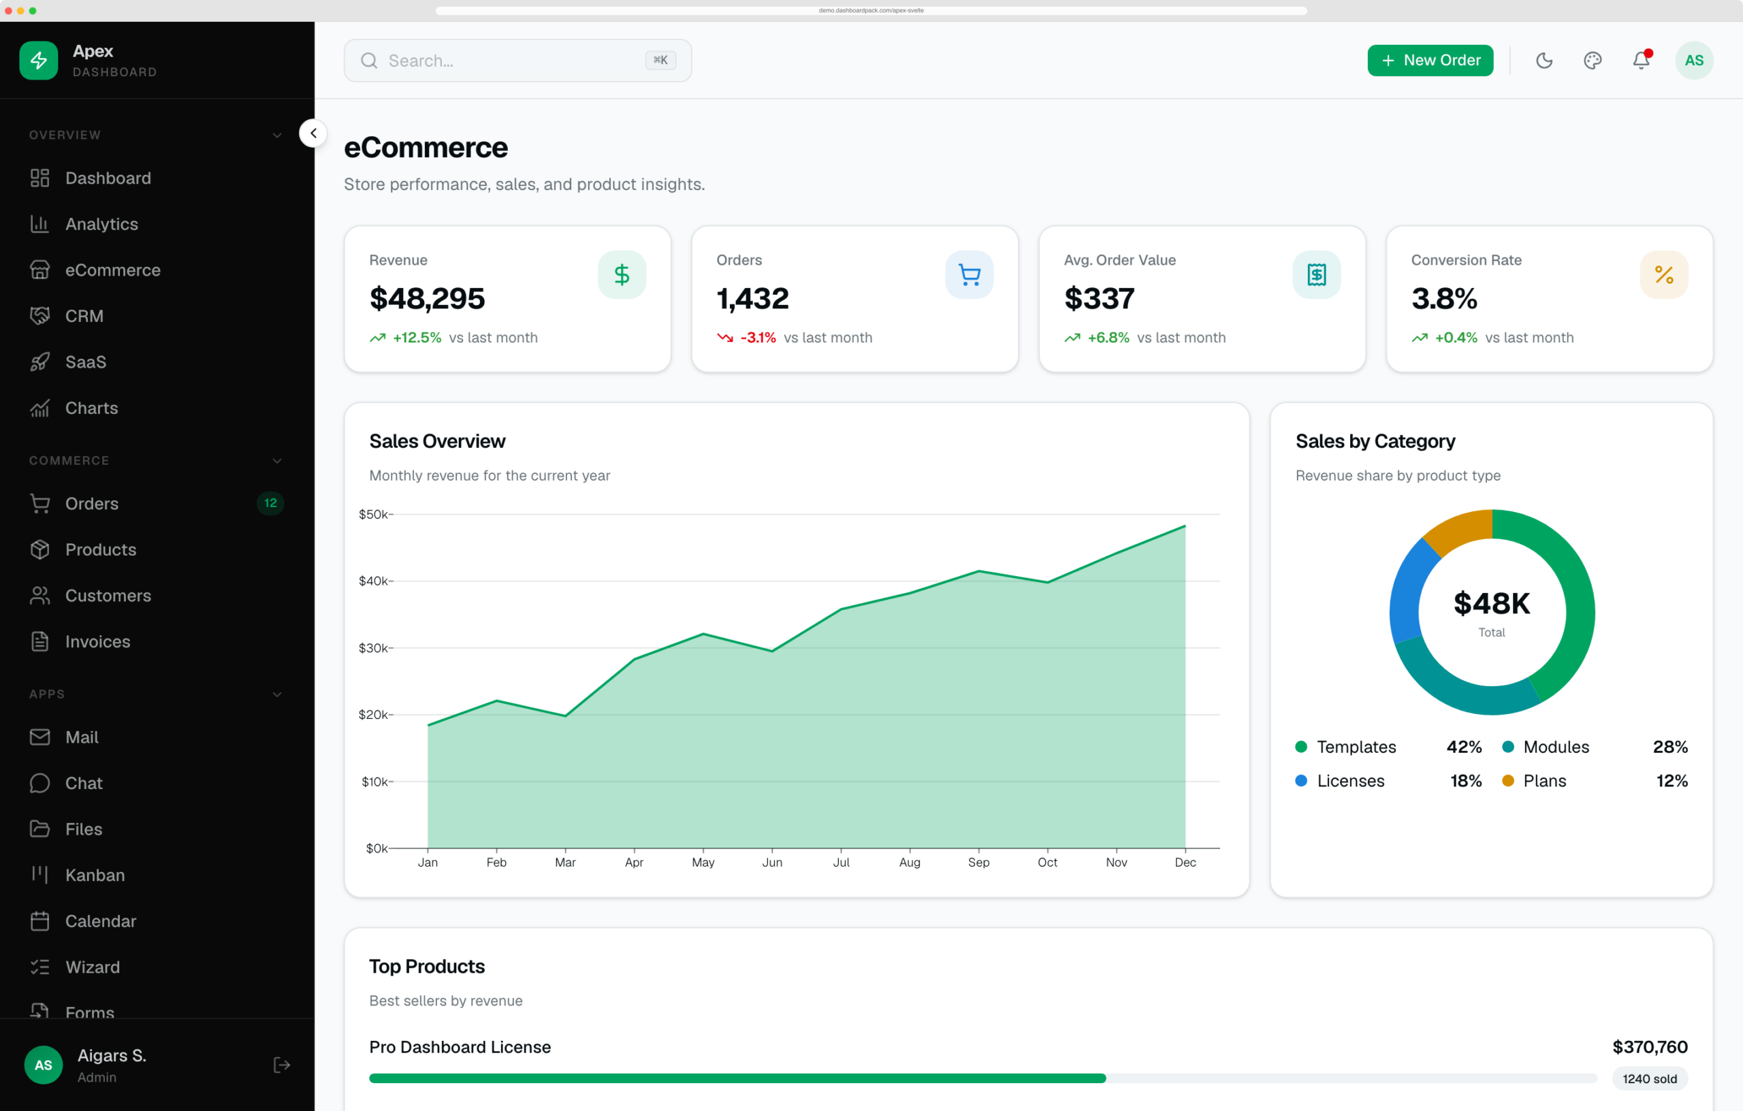
Task: Click the Orders cart icon in sidebar
Action: (39, 504)
